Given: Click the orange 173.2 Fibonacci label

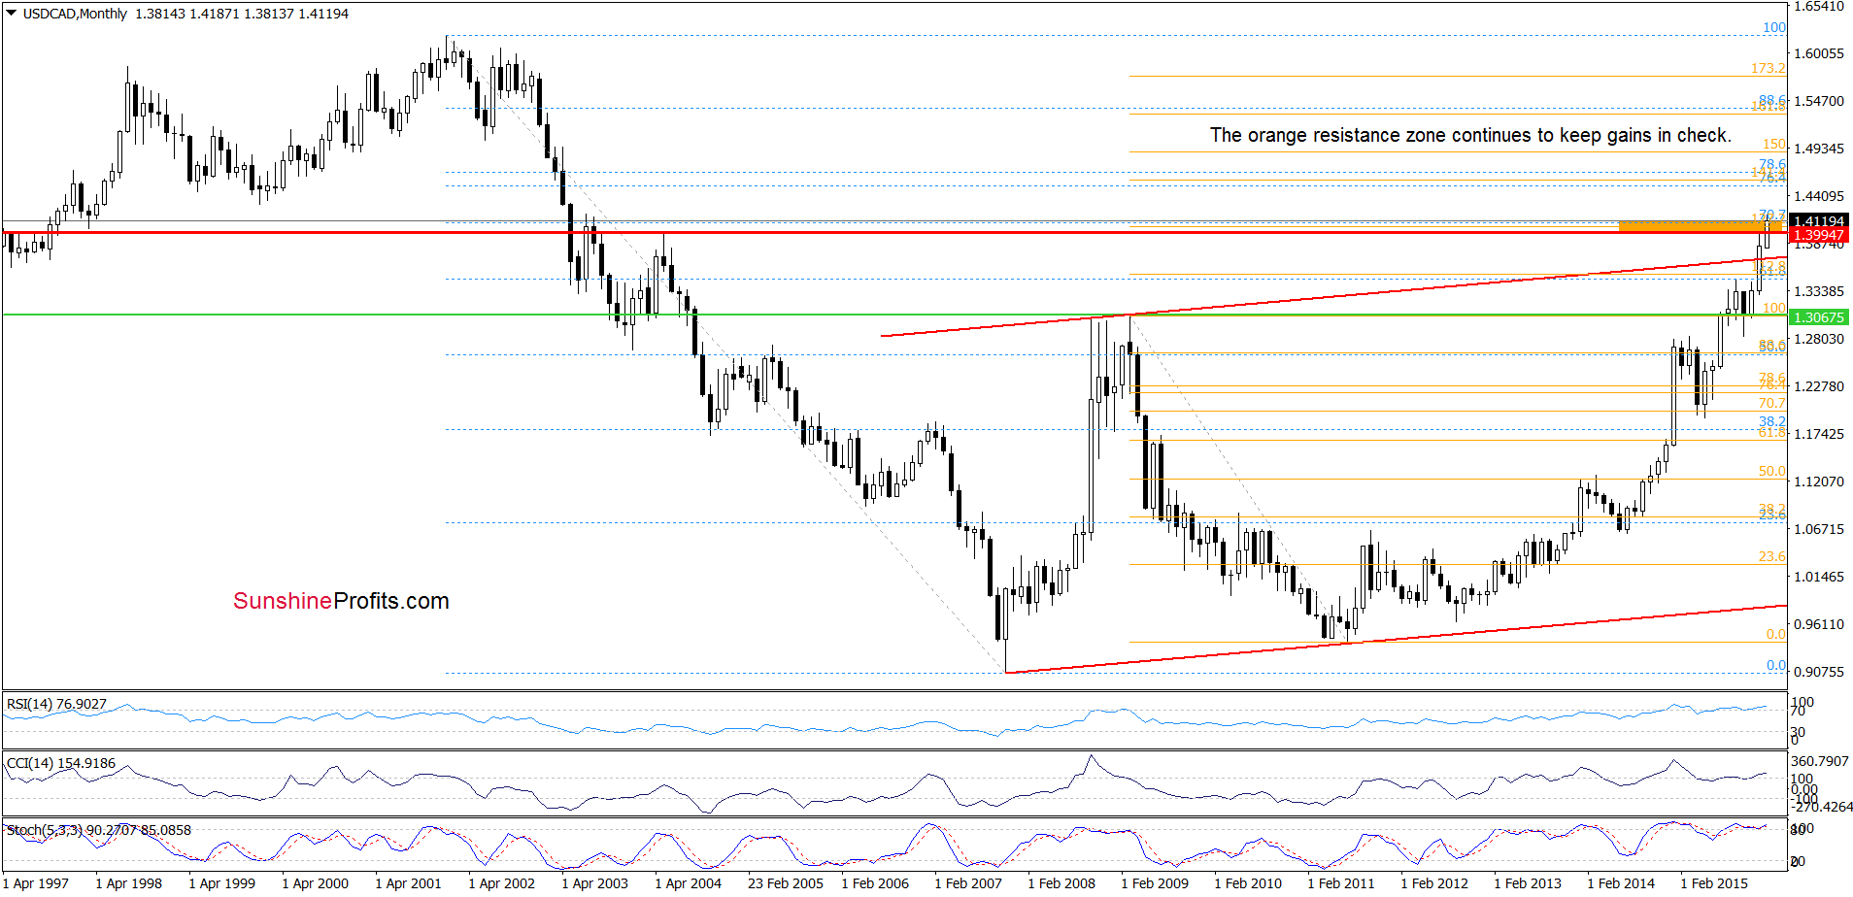Looking at the screenshot, I should 1769,69.
